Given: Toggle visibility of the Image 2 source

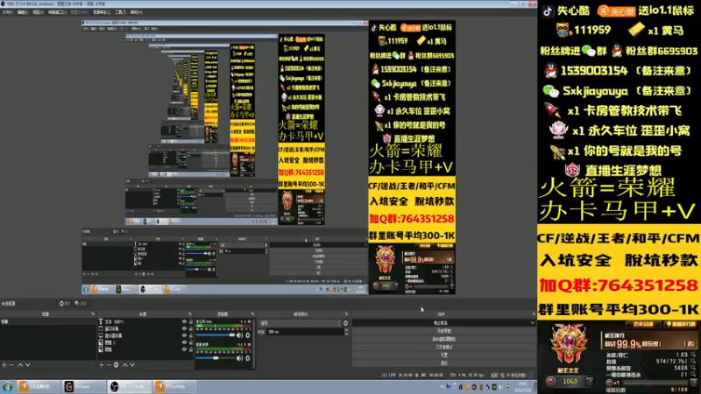Looking at the screenshot, I should tap(184, 342).
